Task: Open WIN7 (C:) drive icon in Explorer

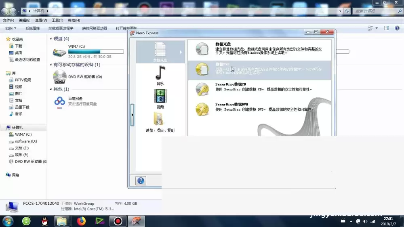Action: (59, 52)
